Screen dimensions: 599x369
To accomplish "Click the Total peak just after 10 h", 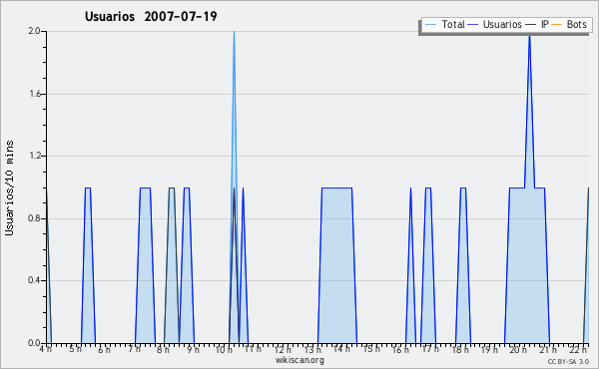I will 234,32.
